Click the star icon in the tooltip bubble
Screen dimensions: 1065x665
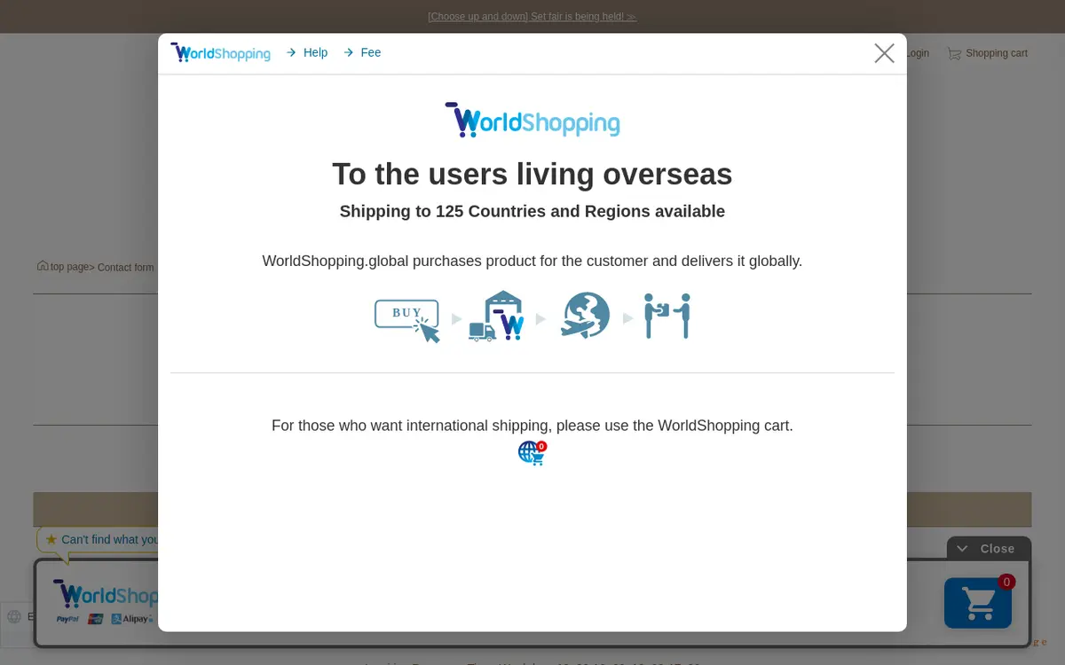(51, 539)
